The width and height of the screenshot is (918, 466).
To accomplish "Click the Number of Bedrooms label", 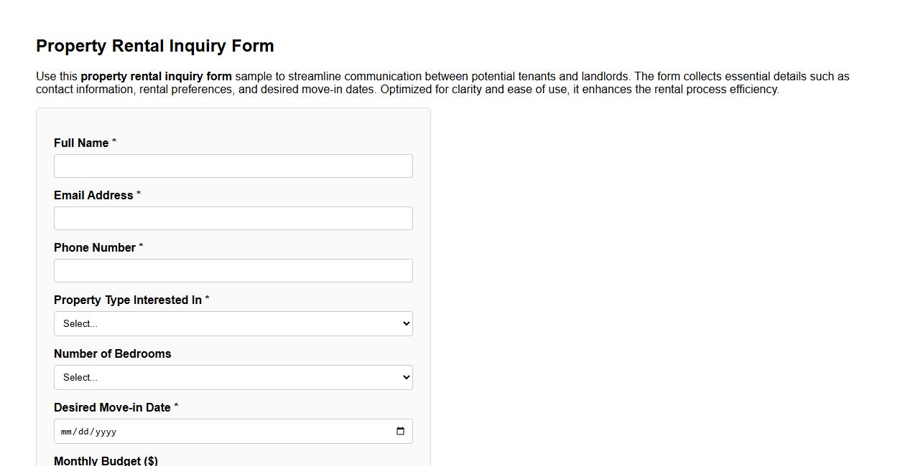I will coord(112,353).
